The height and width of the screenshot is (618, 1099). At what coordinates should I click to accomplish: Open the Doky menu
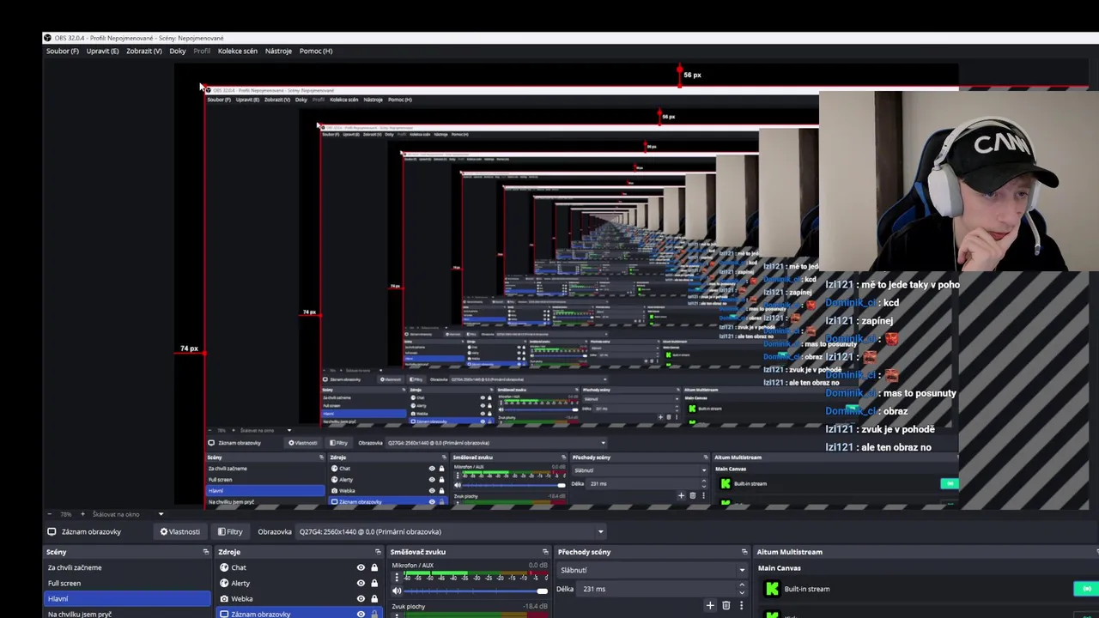coord(178,51)
